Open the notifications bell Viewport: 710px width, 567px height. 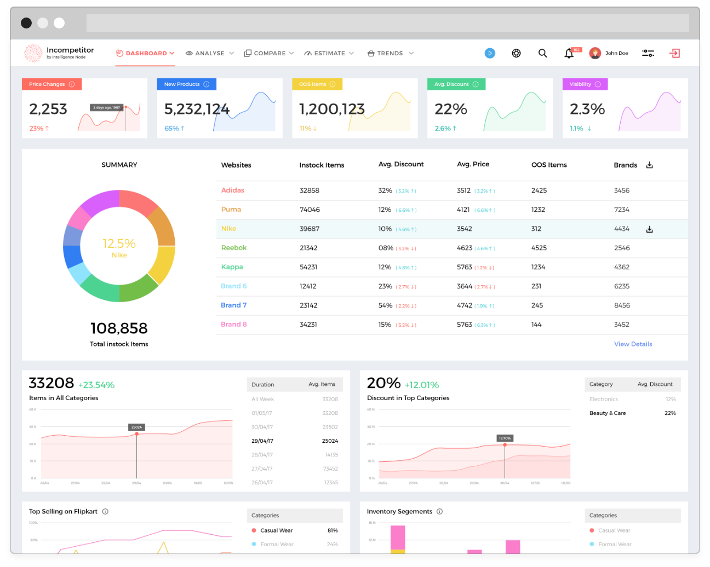[569, 53]
